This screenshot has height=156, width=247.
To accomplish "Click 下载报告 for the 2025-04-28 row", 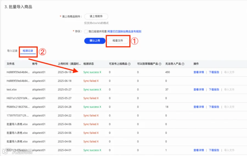I will 214,107.
